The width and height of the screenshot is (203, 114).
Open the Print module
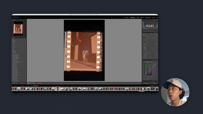pyautogui.click(x=154, y=17)
